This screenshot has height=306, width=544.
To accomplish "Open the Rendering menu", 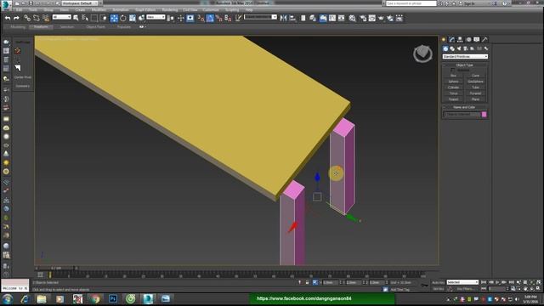I will click(170, 9).
